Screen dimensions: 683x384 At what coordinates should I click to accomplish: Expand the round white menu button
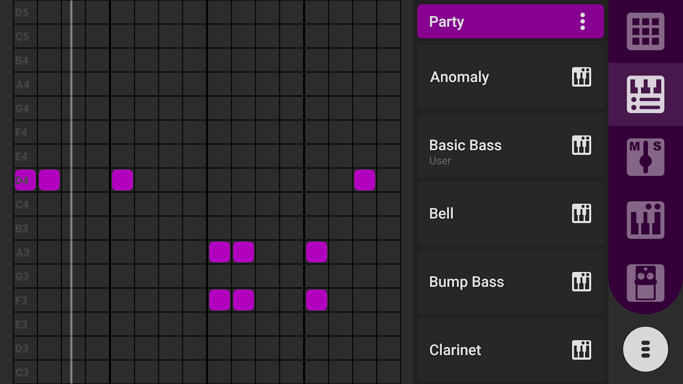point(645,349)
